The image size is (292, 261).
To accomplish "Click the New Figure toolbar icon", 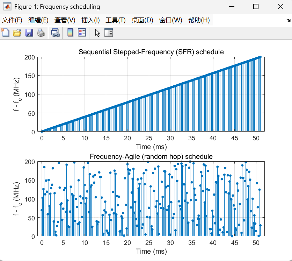I will [x=5, y=33].
